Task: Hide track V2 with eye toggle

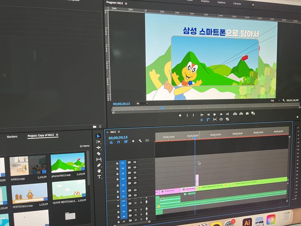Action: [x=135, y=190]
